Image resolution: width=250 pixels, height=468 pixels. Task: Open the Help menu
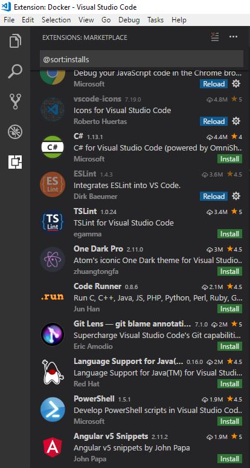pos(179,20)
